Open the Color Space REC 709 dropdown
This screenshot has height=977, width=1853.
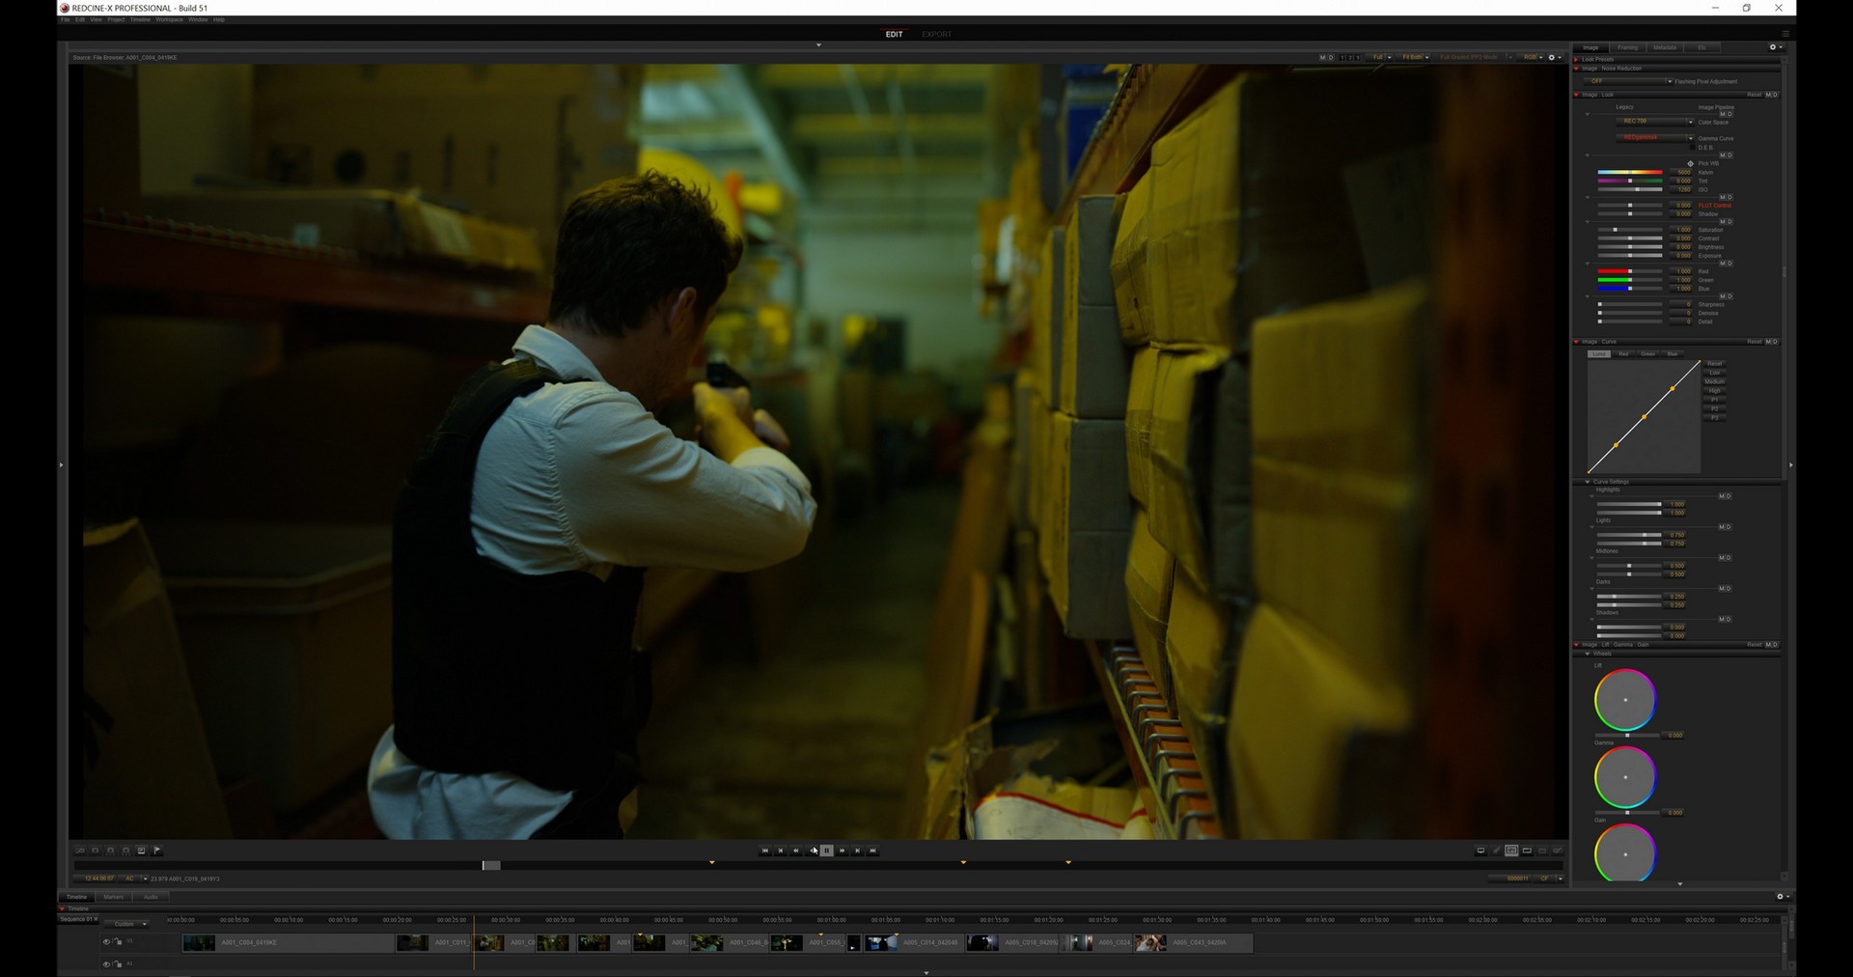(1654, 122)
